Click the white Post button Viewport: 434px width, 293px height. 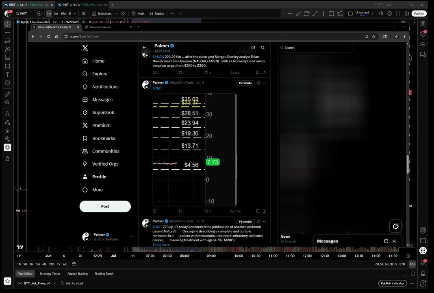105,206
